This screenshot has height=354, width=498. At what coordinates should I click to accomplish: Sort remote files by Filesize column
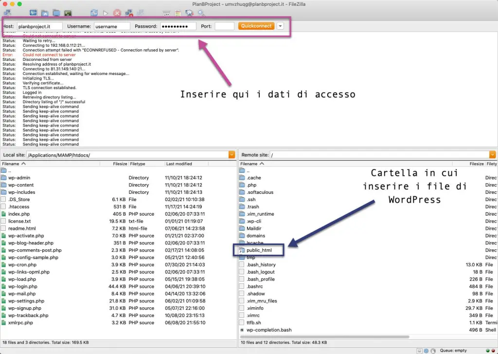[477, 164]
